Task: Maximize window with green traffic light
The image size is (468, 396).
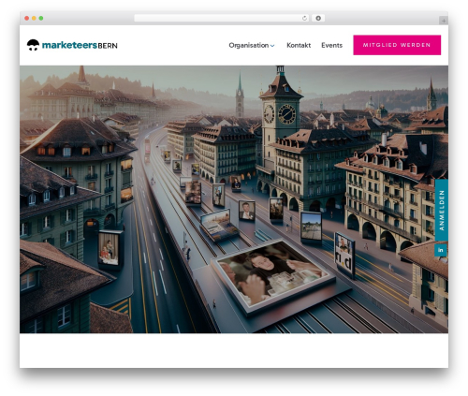Action: click(x=41, y=18)
